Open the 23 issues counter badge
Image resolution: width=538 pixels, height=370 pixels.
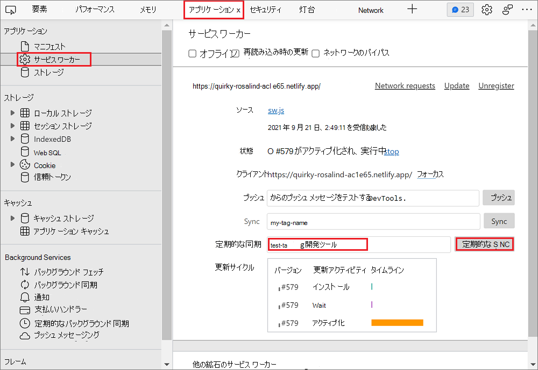[x=460, y=10]
